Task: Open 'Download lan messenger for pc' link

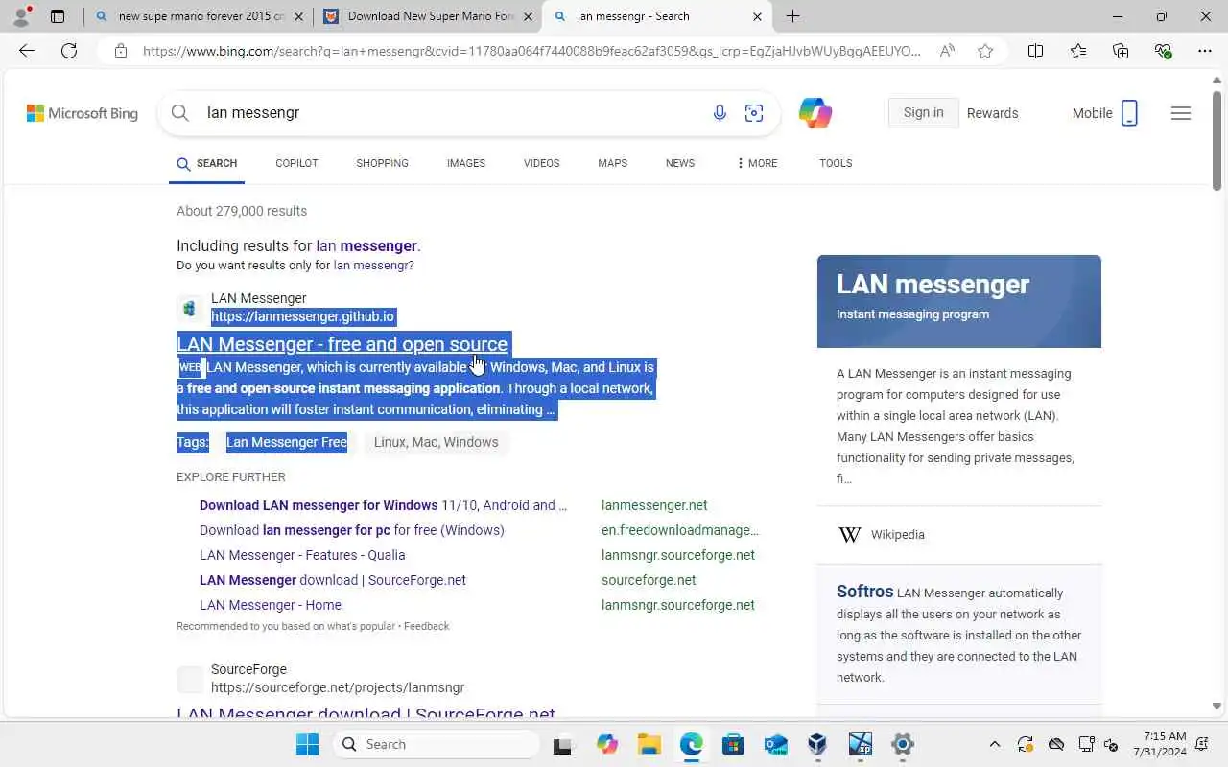Action: (x=351, y=530)
